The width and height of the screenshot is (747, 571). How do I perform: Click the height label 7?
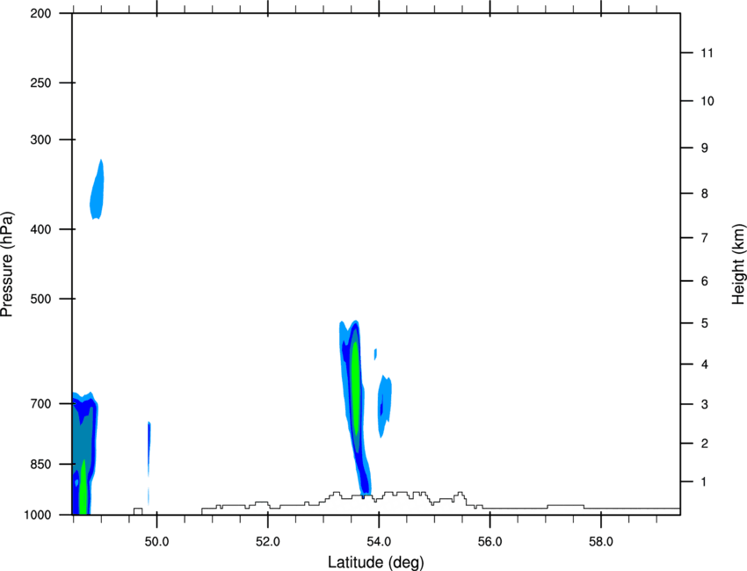[x=705, y=238]
